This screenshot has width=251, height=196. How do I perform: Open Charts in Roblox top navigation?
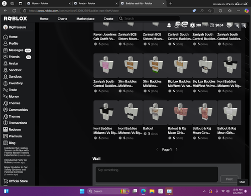coord(62,19)
